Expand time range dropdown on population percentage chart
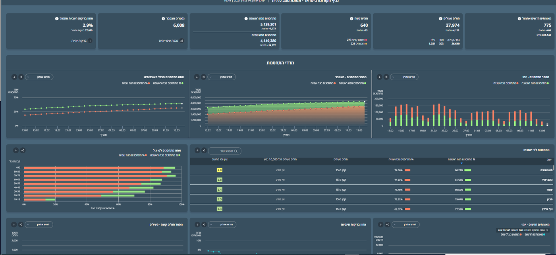 click(39, 77)
